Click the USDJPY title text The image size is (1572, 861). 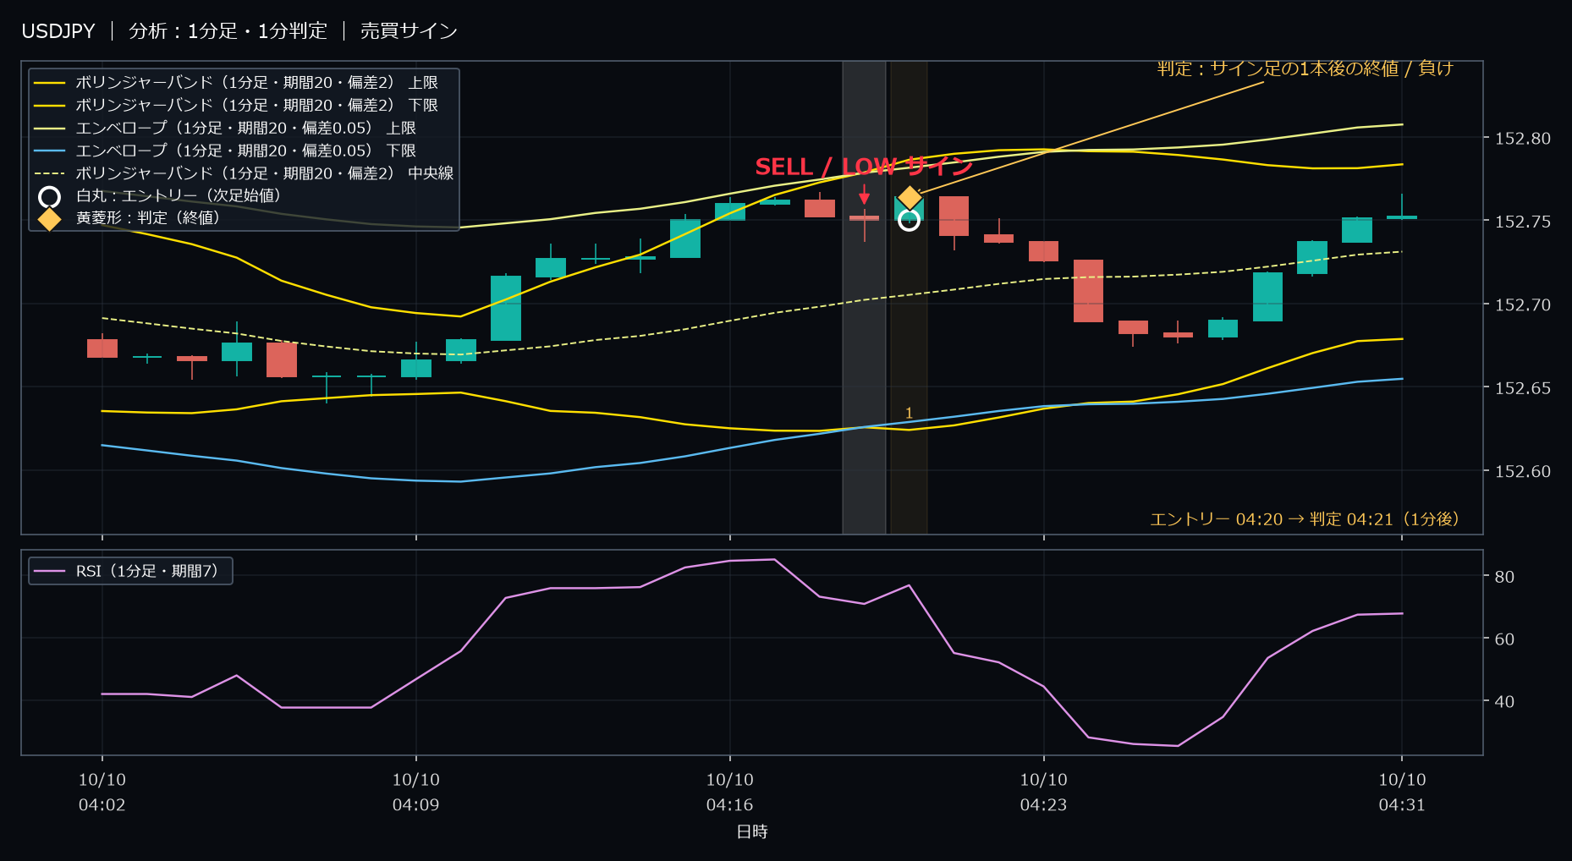58,31
